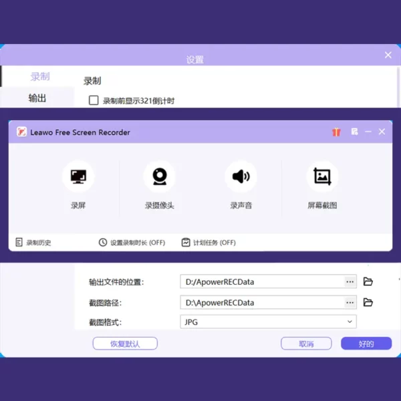
Task: Confirm with the 好的 button
Action: [x=366, y=344]
